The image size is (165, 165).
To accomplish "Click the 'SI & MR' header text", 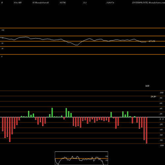I will point(17,3).
